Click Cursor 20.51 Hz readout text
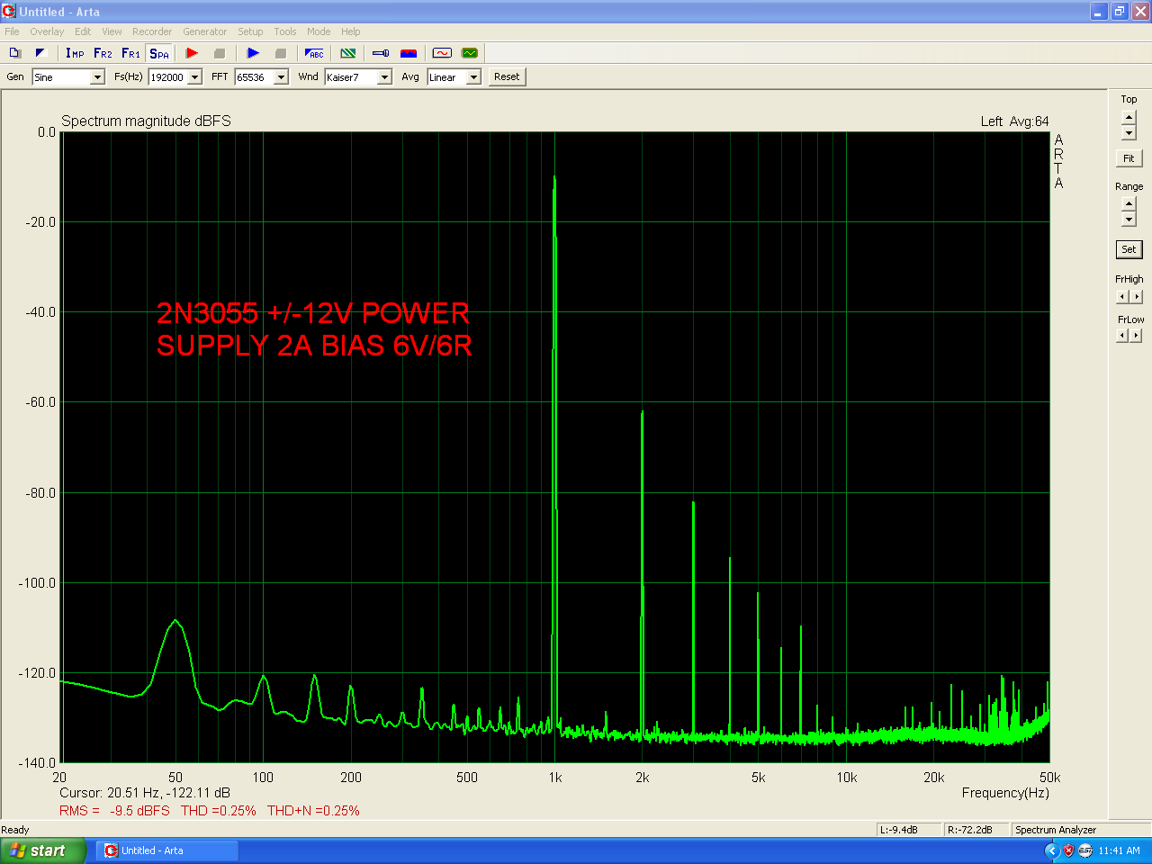Viewport: 1152px width, 864px height. [145, 793]
